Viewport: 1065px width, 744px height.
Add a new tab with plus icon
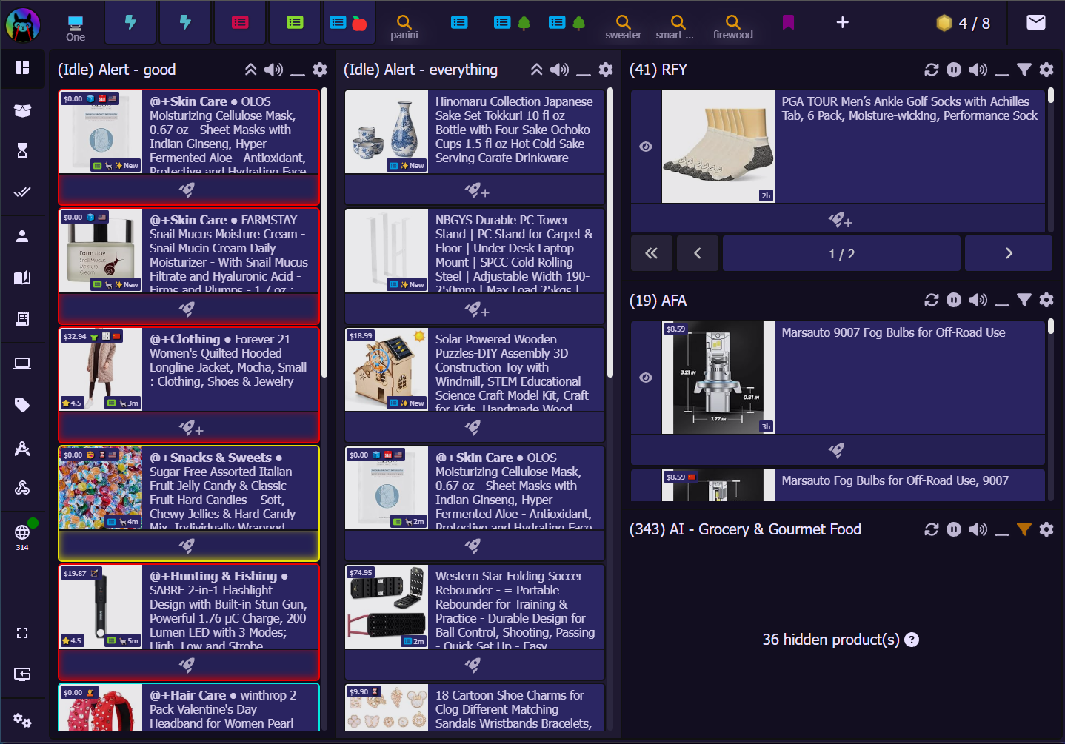tap(842, 22)
